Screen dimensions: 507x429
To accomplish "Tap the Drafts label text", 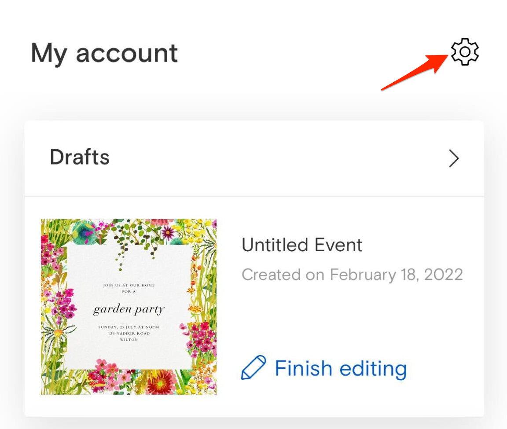I will [x=80, y=157].
